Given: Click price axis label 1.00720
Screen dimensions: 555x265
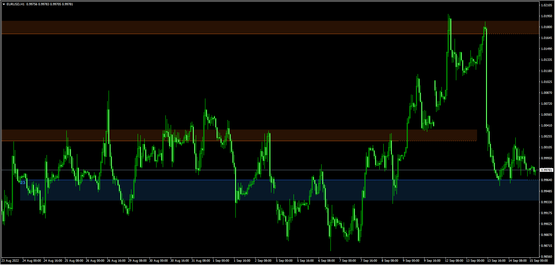Looking at the screenshot, I should pyautogui.click(x=547, y=104).
